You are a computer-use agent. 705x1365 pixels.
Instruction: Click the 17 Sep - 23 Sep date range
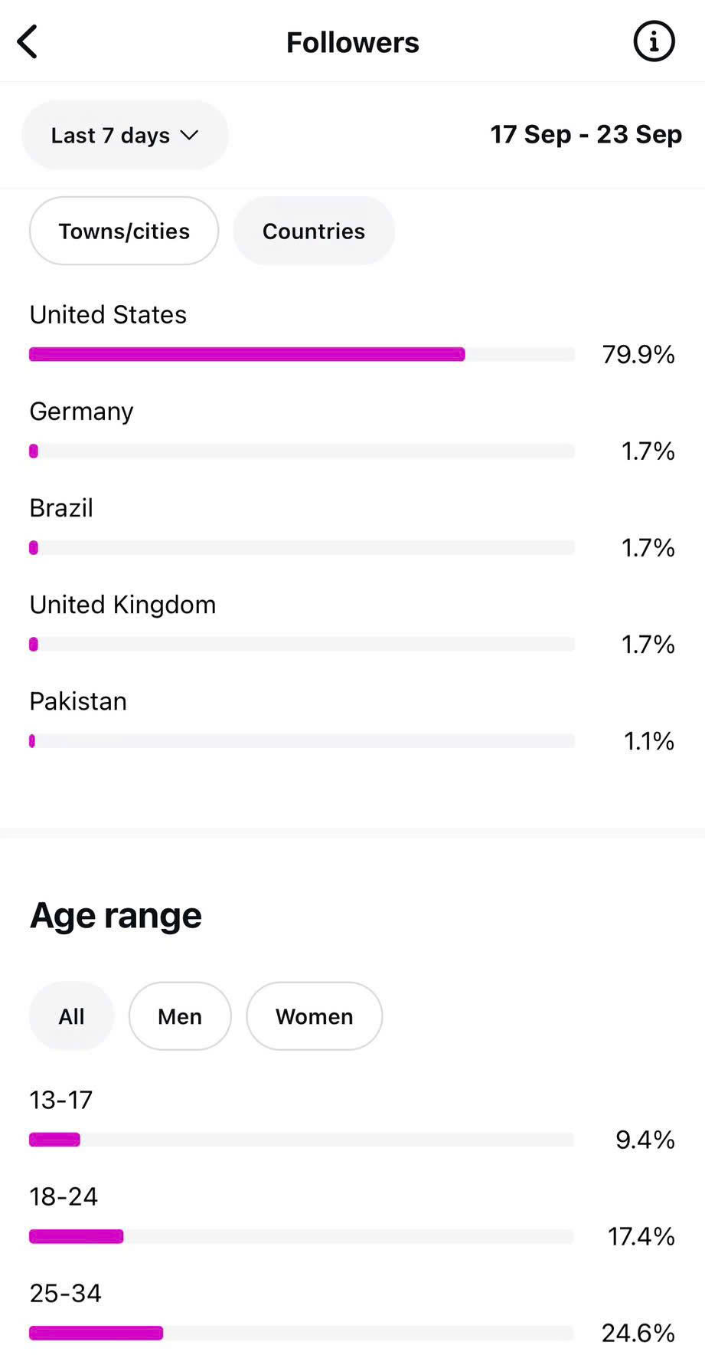[586, 135]
